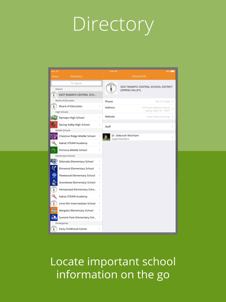The width and height of the screenshot is (226, 302).
Task: Select Fleetwood Elementary School entry
Action: (77, 176)
